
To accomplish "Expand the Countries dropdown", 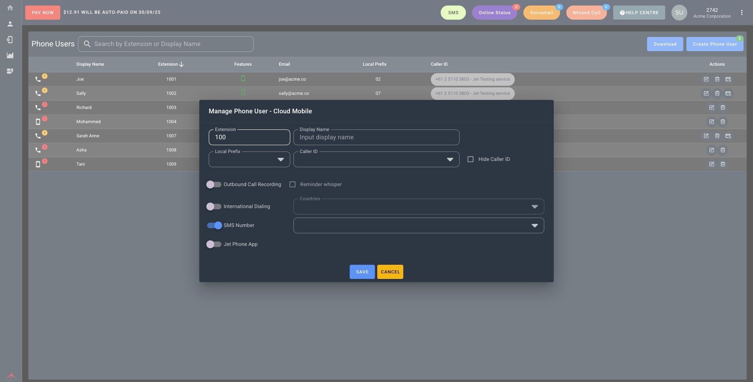I will click(x=419, y=207).
